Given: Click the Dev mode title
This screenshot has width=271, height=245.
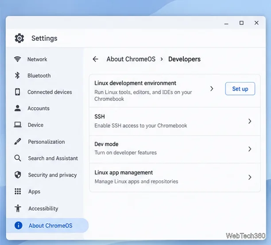Looking at the screenshot, I should pos(106,144).
